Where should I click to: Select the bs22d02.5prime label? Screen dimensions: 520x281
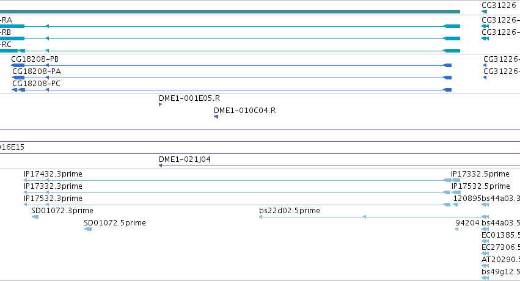[x=290, y=211]
